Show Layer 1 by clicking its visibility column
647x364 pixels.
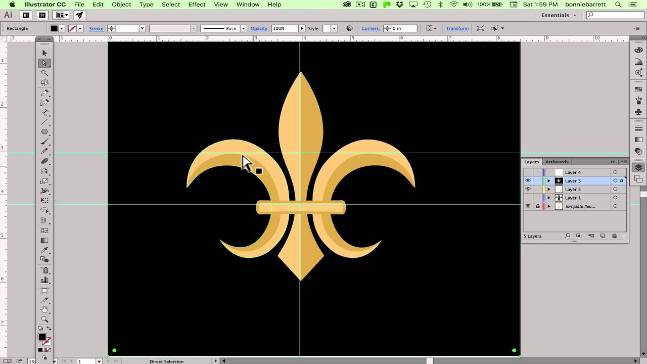528,198
